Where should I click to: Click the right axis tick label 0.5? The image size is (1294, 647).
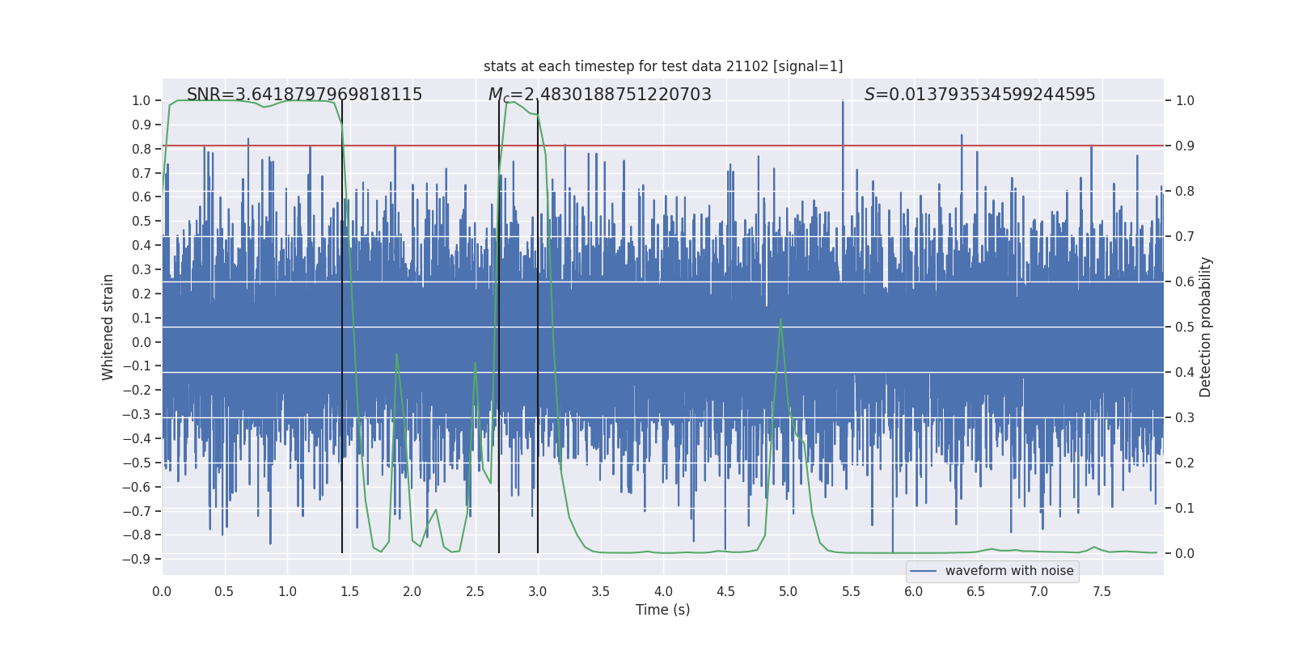tap(1185, 327)
